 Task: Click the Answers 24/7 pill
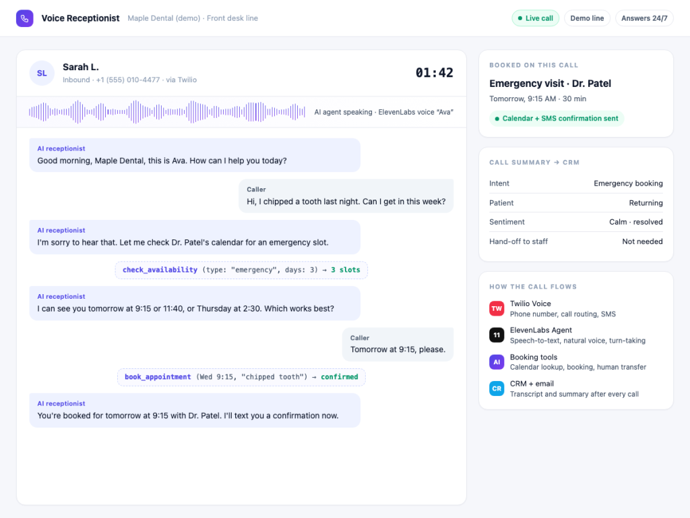[x=644, y=18]
